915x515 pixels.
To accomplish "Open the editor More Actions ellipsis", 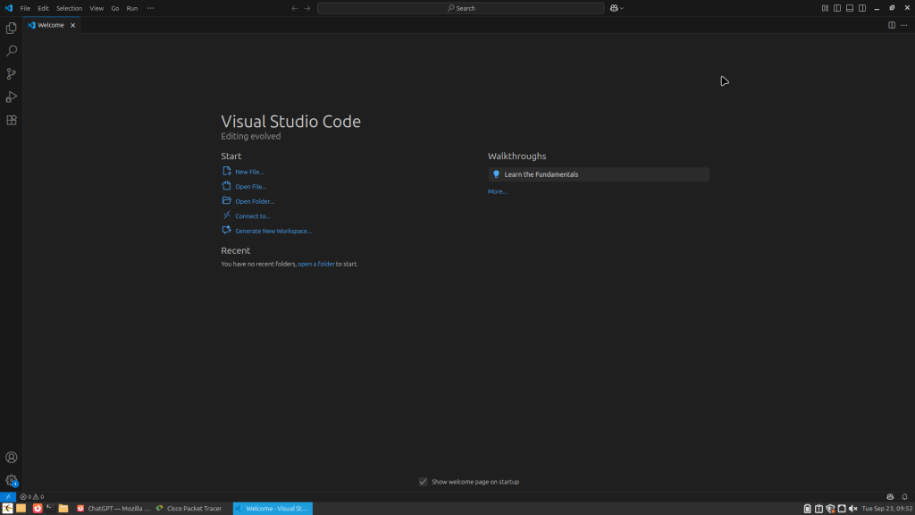I will click(903, 25).
